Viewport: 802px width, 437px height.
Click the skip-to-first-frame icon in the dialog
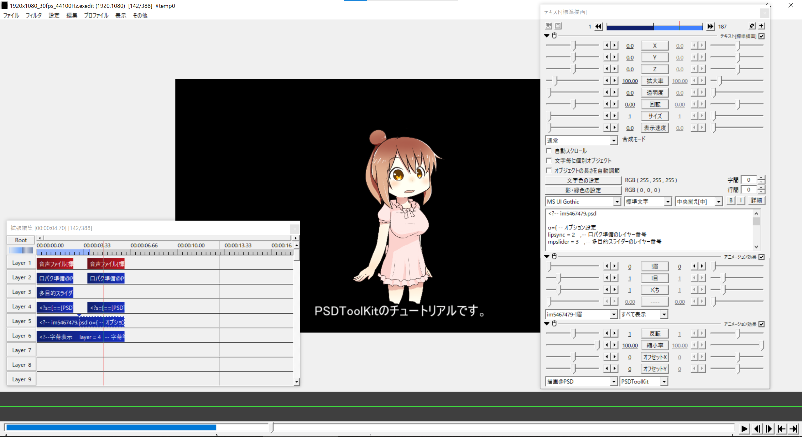(599, 26)
